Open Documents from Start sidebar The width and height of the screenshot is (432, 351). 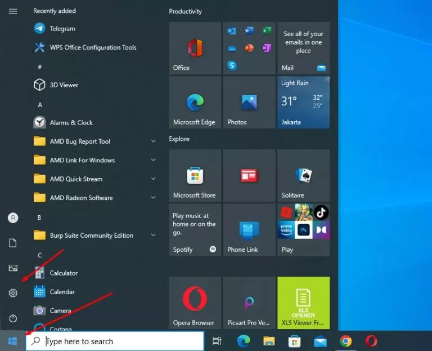click(13, 243)
